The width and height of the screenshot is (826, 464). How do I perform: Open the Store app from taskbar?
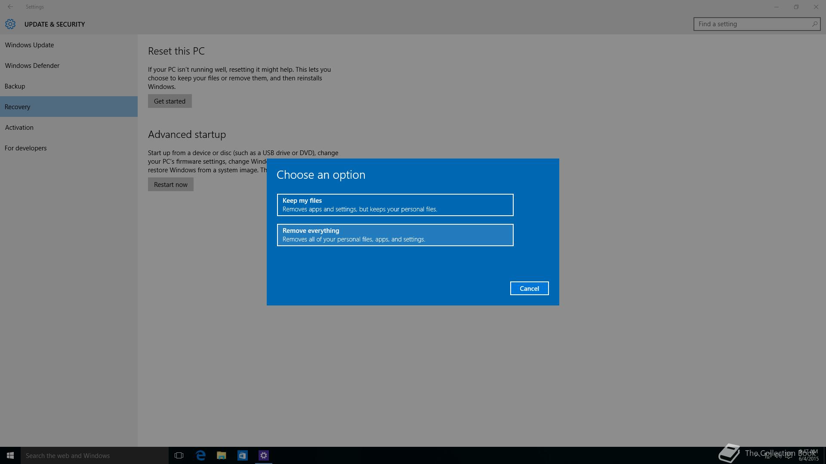tap(243, 455)
